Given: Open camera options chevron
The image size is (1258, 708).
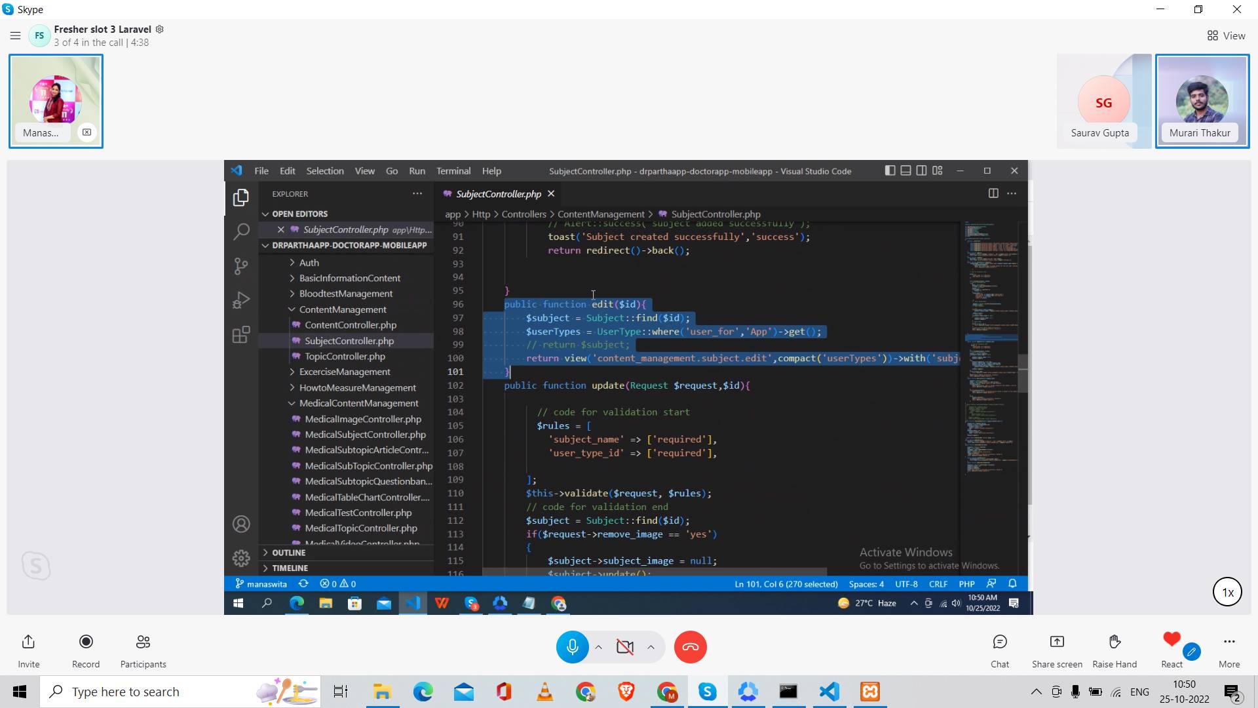Looking at the screenshot, I should coord(651,647).
